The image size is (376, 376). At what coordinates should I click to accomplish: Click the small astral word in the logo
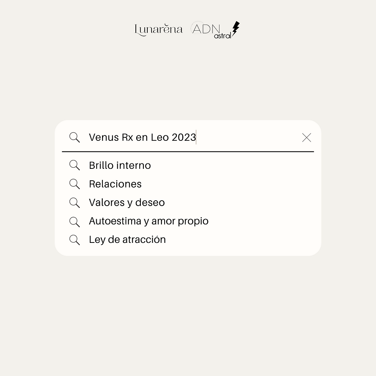pos(223,35)
